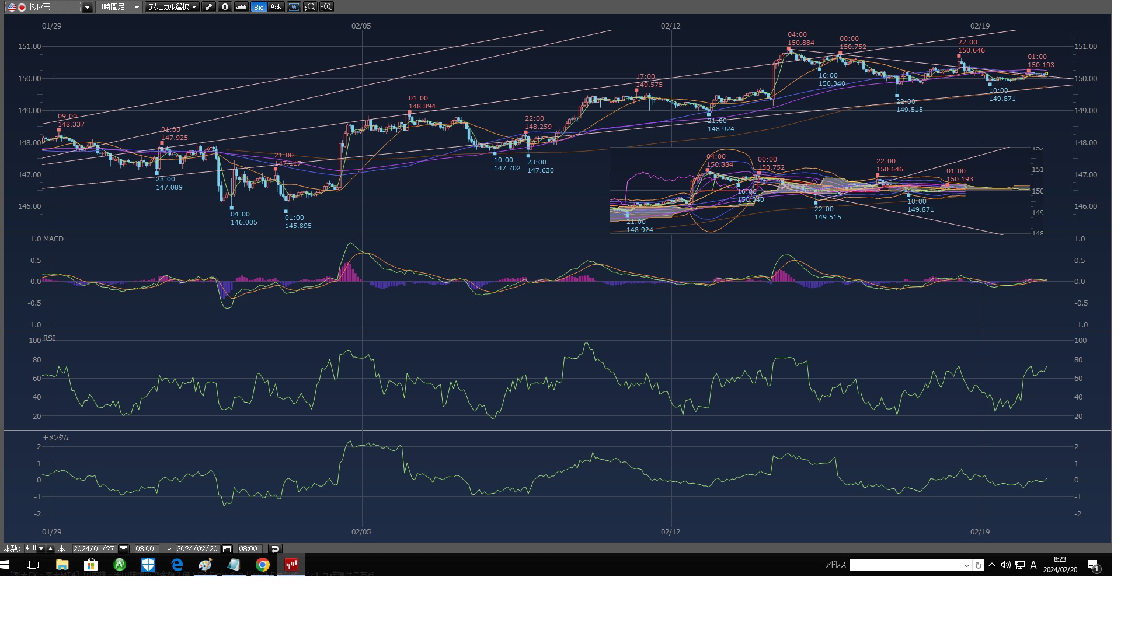Click the end date 2024/02/20 field
This screenshot has height=630, width=1121.
pos(197,549)
